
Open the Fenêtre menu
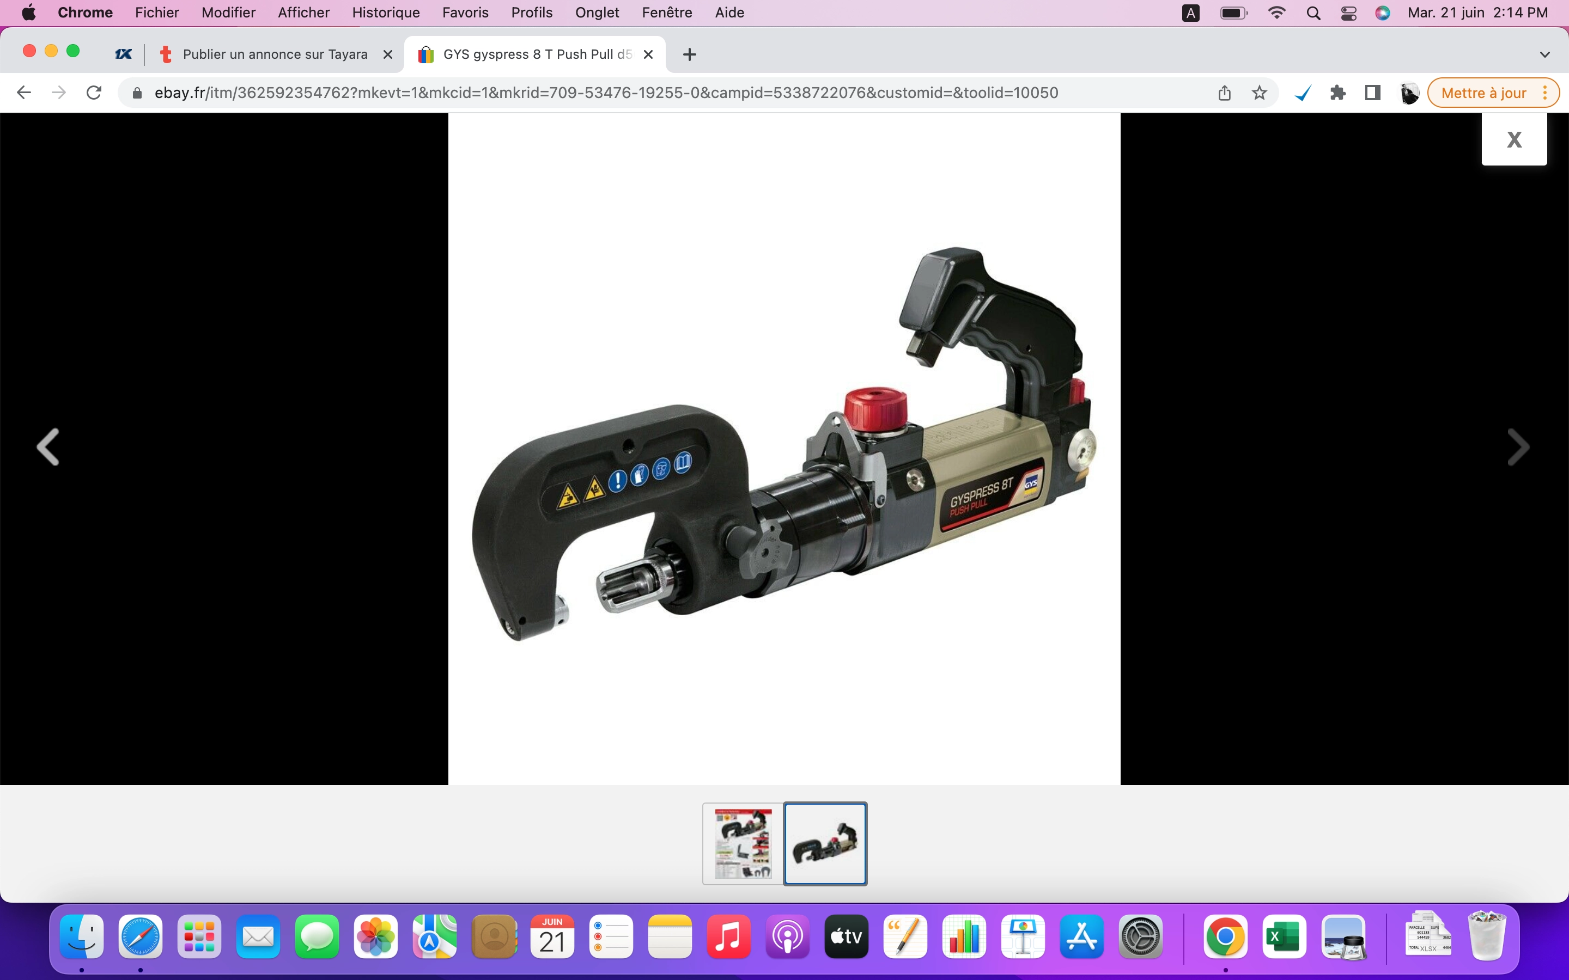pos(666,13)
